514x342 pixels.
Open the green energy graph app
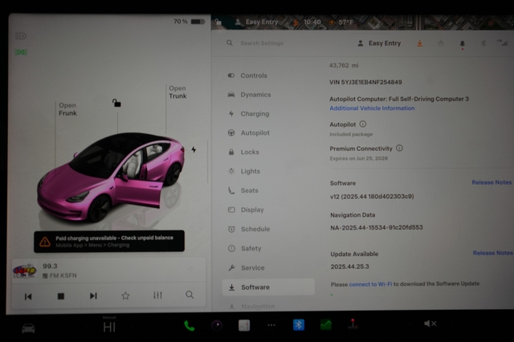[325, 324]
